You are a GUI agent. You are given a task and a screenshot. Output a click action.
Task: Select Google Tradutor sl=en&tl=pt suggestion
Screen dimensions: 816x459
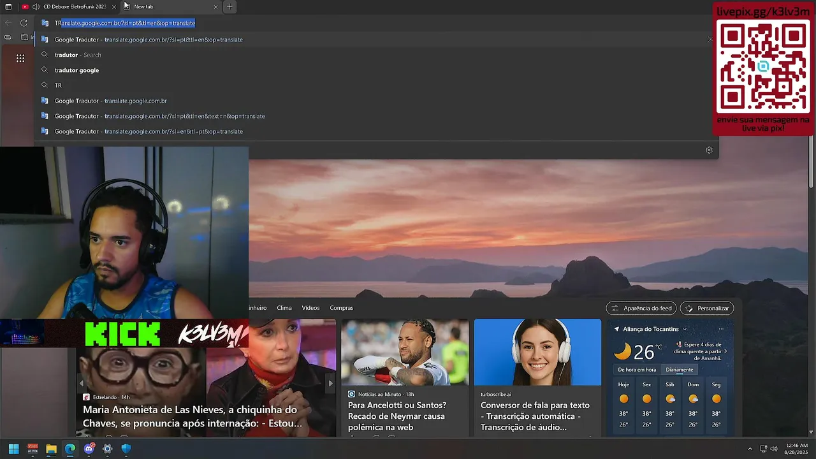tap(376, 131)
